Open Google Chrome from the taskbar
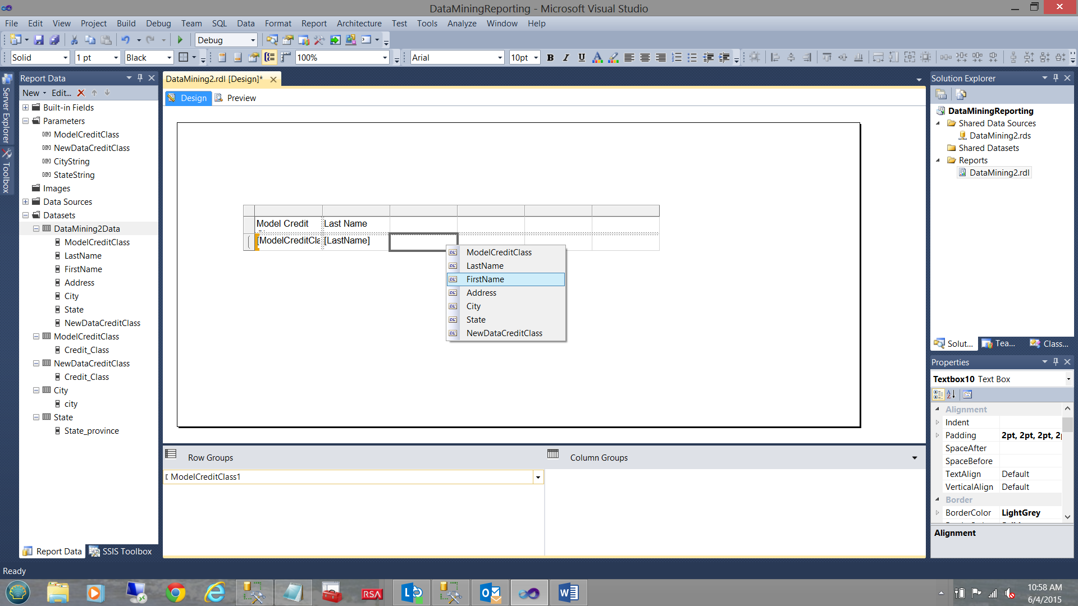This screenshot has width=1078, height=606. [x=176, y=593]
